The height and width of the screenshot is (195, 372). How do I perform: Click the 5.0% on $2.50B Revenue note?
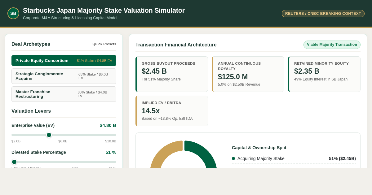[239, 84]
